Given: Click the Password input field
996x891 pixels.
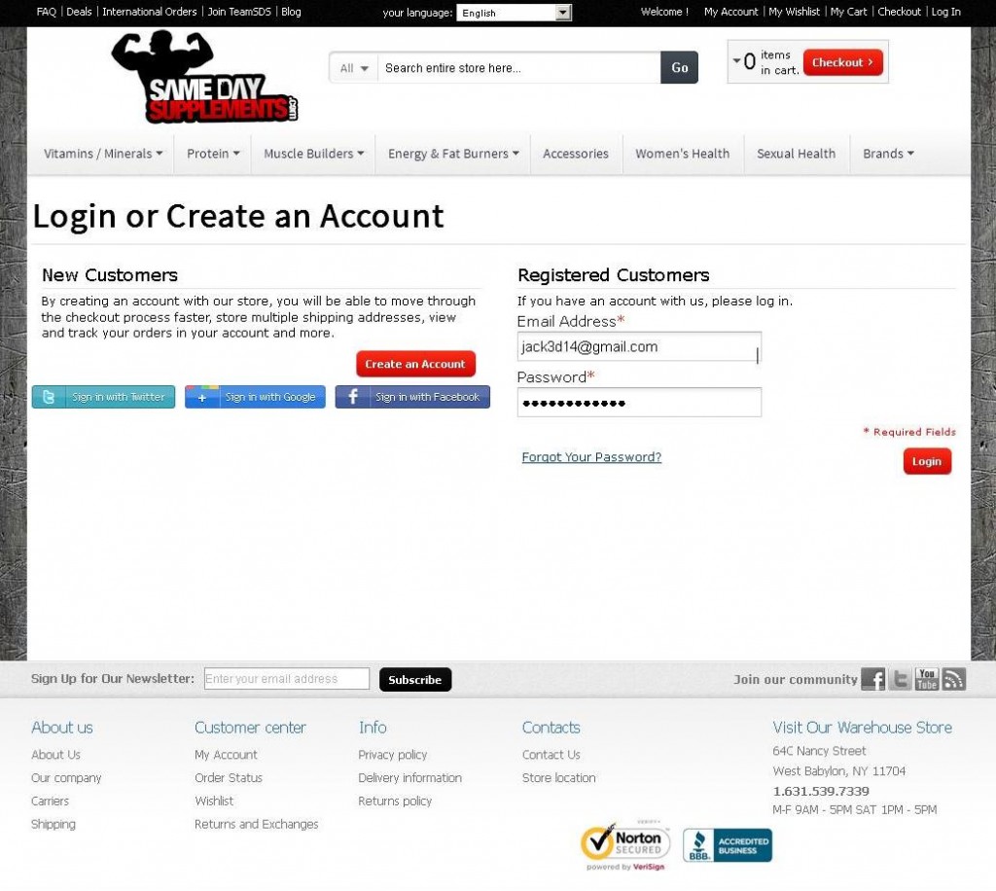Looking at the screenshot, I should (639, 403).
